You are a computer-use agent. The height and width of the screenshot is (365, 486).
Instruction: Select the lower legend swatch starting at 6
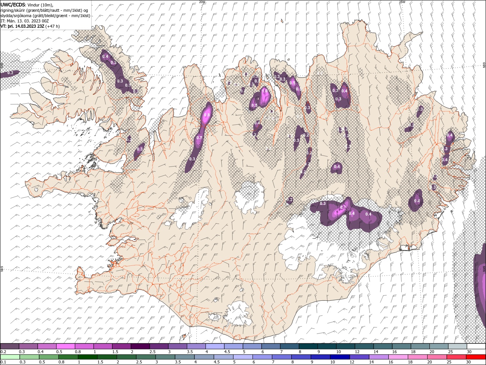(x=262, y=357)
